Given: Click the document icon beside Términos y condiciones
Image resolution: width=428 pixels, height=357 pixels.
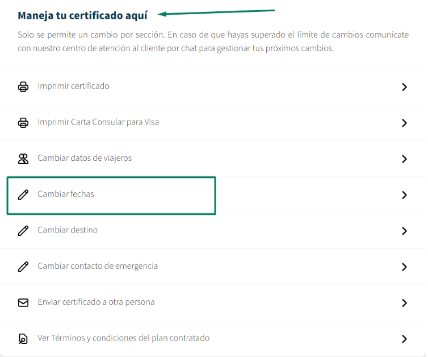Looking at the screenshot, I should point(23,339).
